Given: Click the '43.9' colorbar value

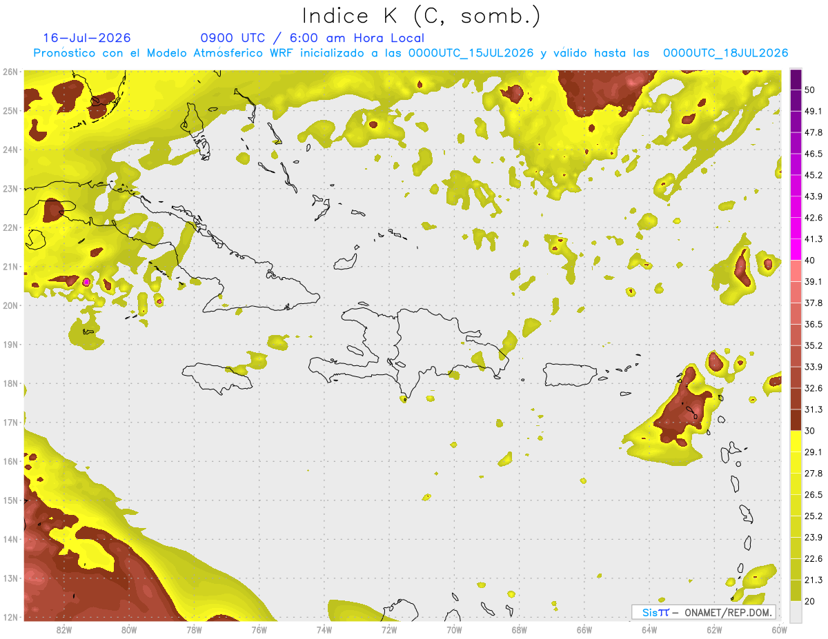Looking at the screenshot, I should (814, 196).
